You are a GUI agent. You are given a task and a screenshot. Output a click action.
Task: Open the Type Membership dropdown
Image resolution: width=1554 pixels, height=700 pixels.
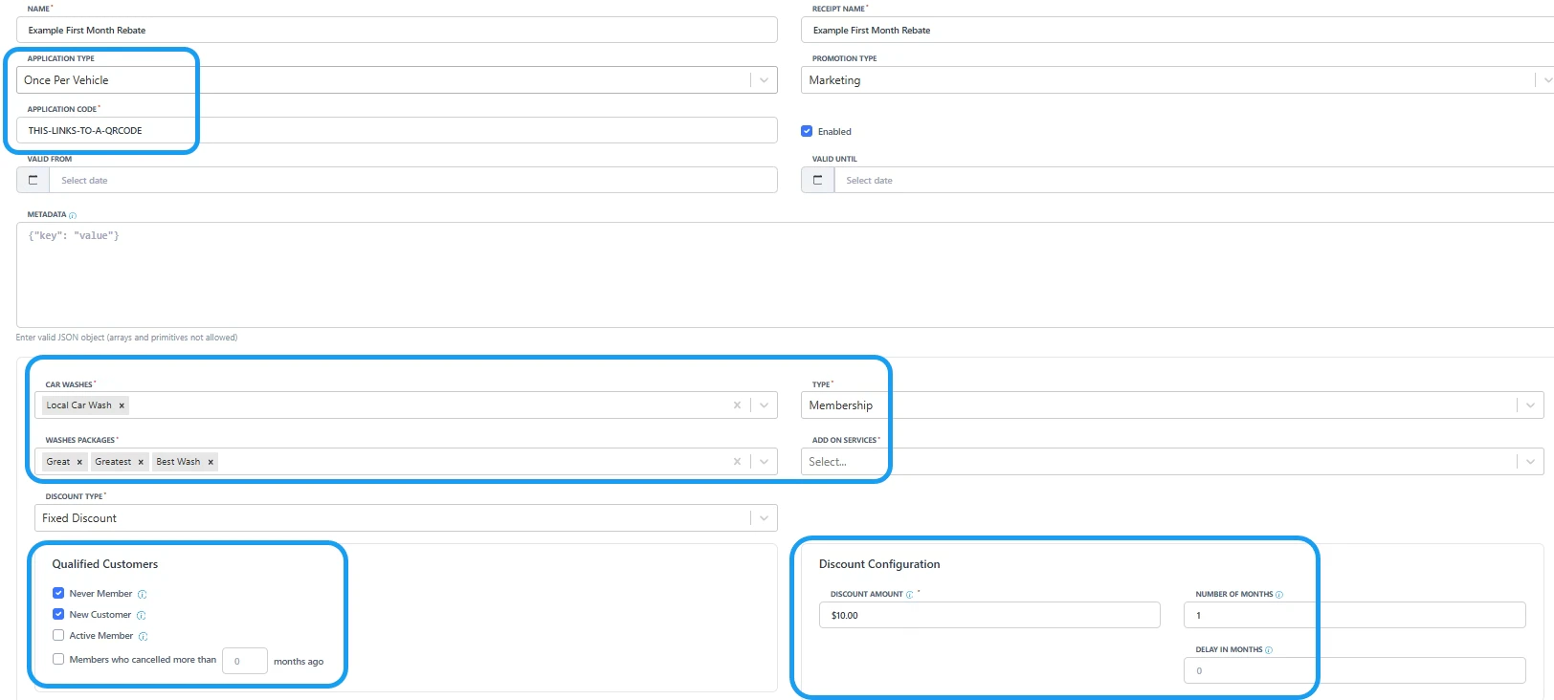tap(1172, 405)
